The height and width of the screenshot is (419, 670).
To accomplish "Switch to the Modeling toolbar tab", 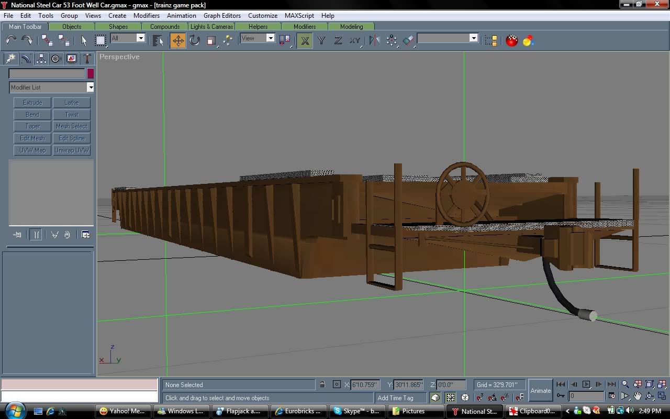I will point(351,27).
